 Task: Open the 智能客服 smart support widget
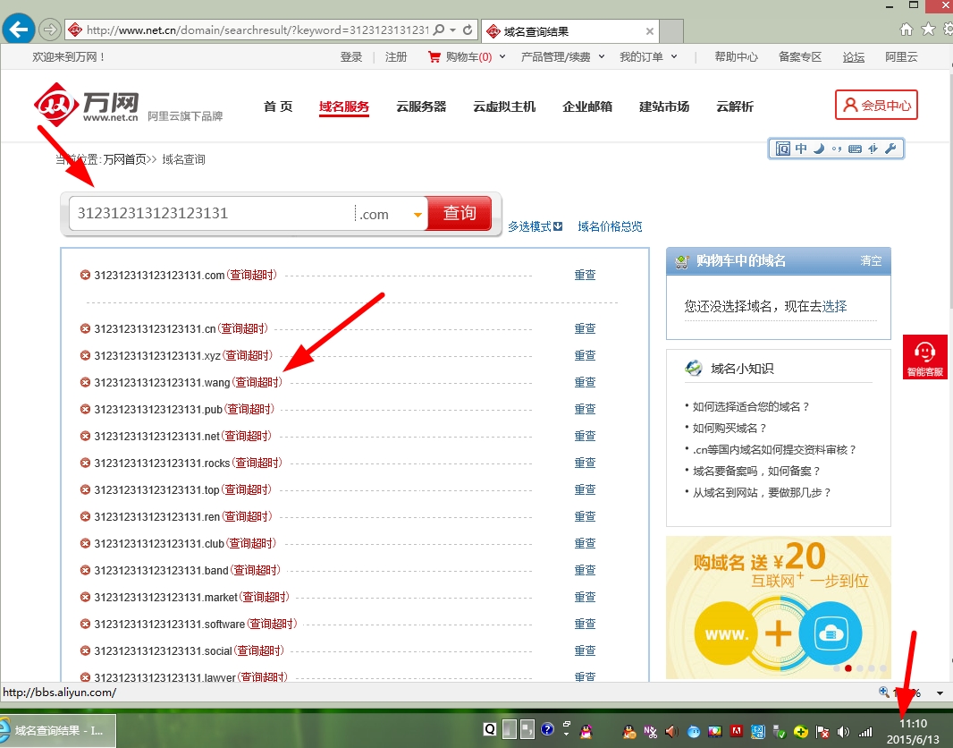coord(924,358)
